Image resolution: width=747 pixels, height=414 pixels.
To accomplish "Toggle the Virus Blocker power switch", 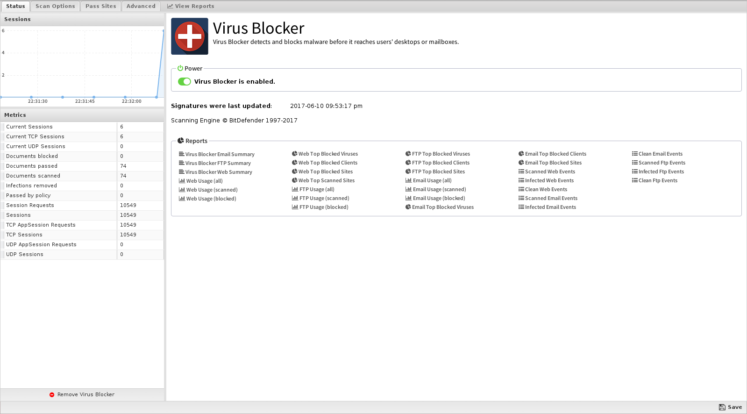I will [x=185, y=82].
